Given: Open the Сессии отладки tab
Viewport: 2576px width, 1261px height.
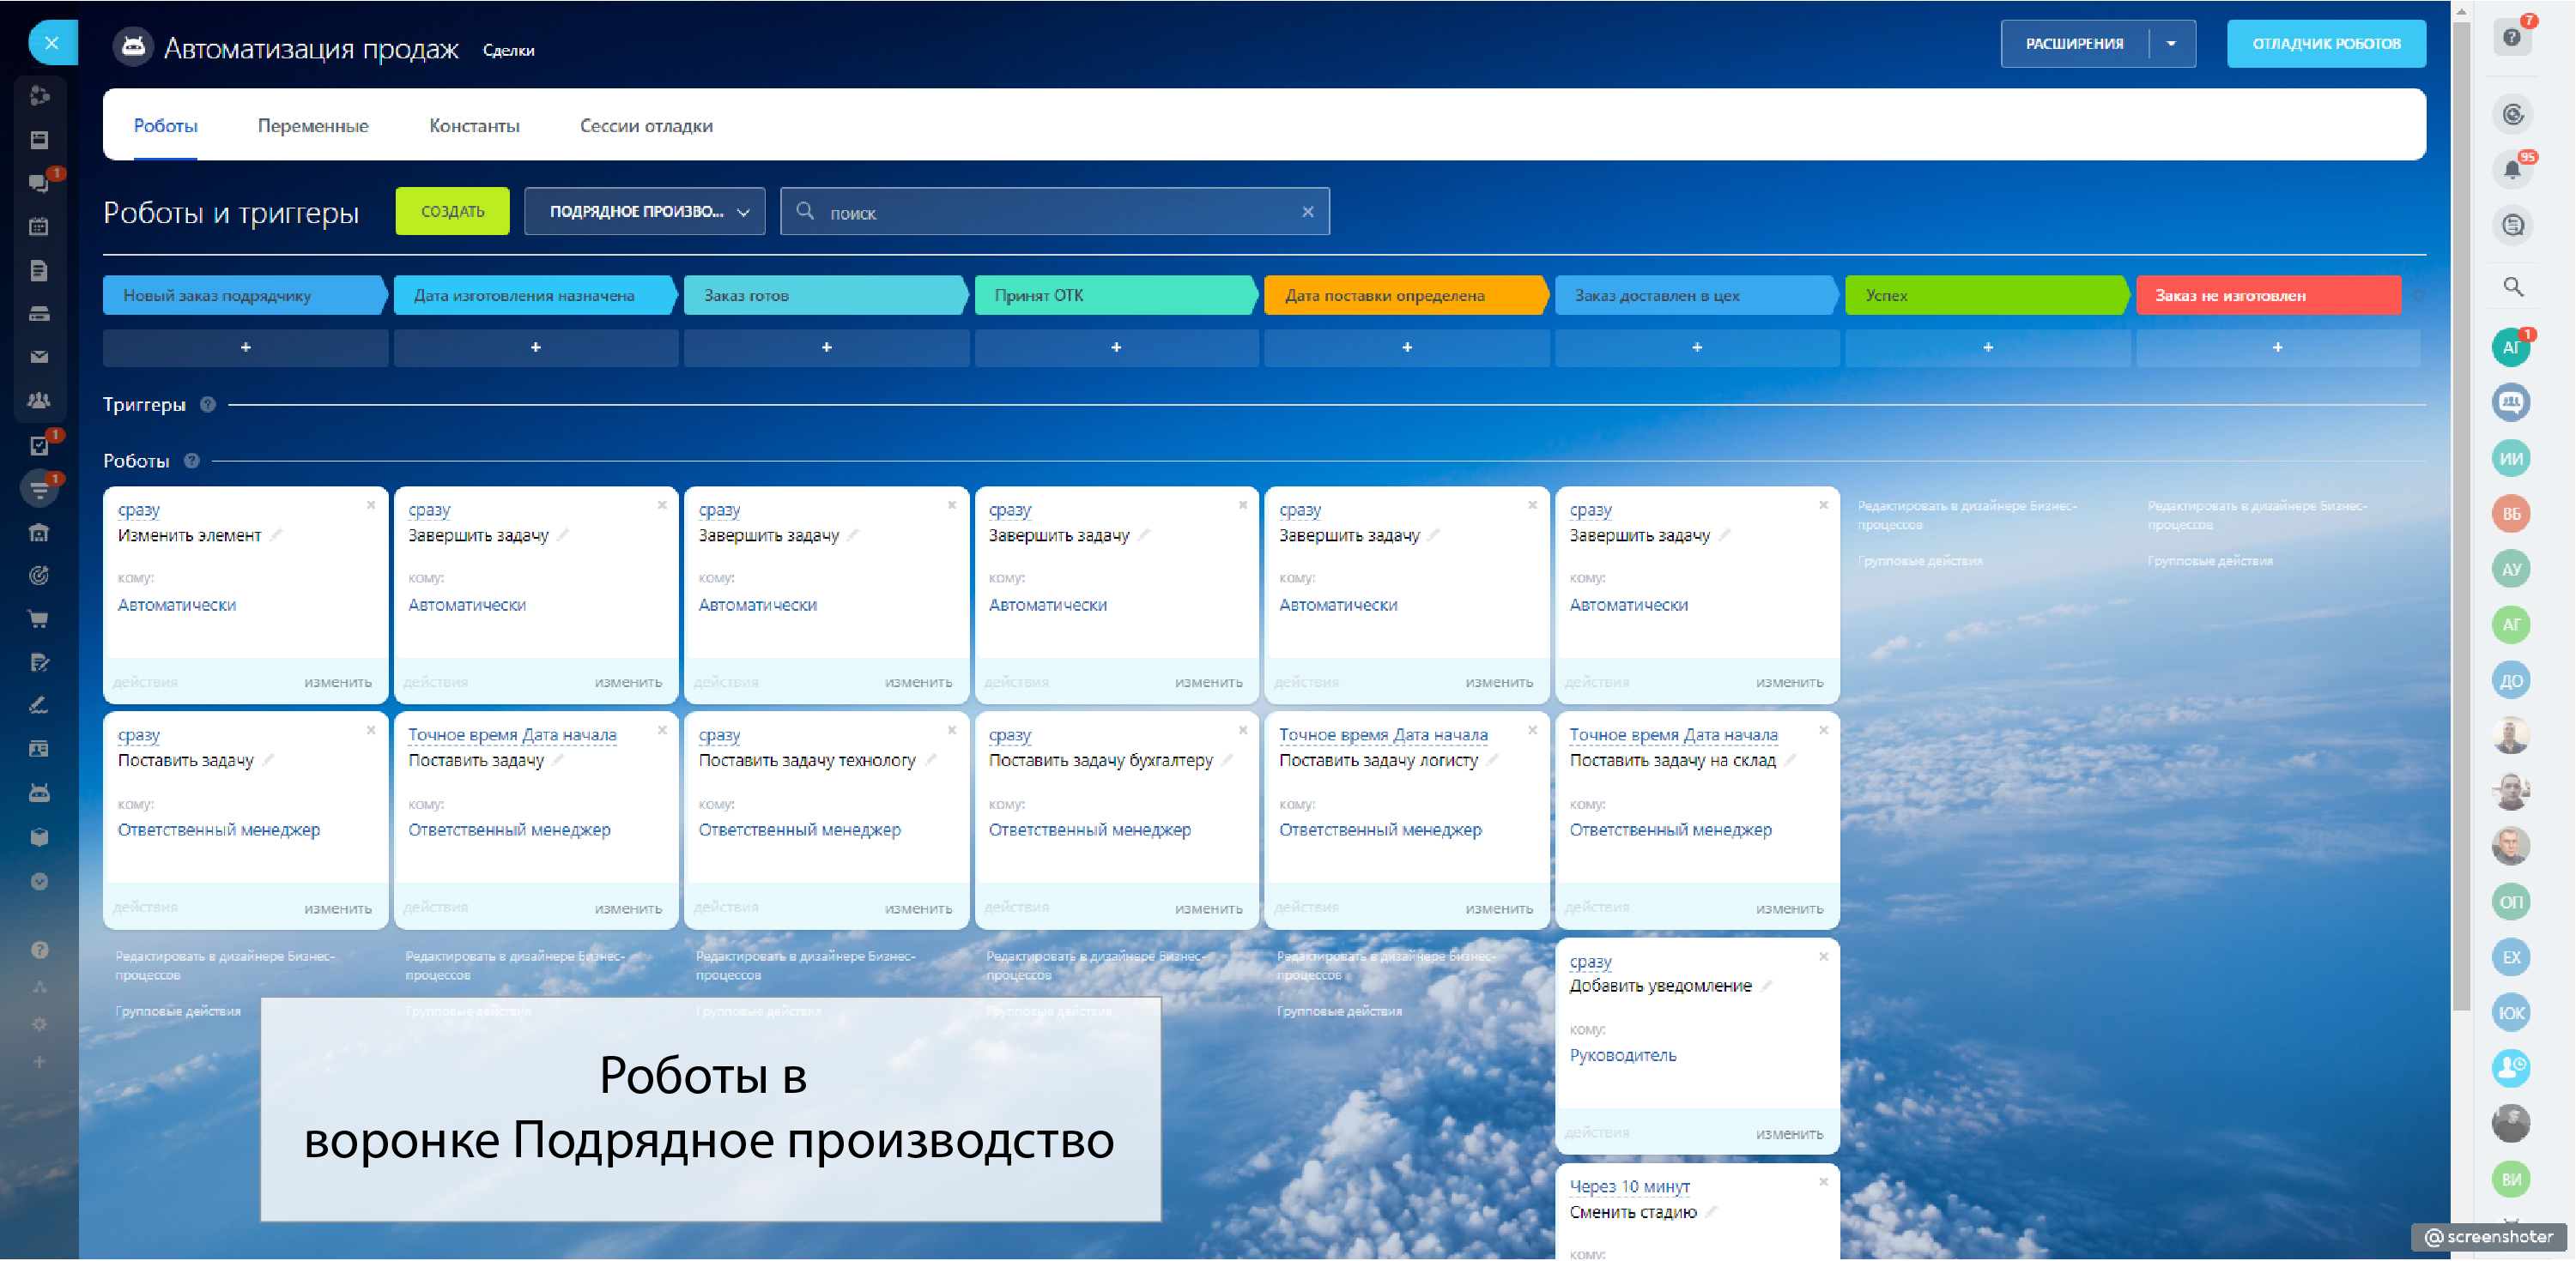Looking at the screenshot, I should (x=646, y=126).
